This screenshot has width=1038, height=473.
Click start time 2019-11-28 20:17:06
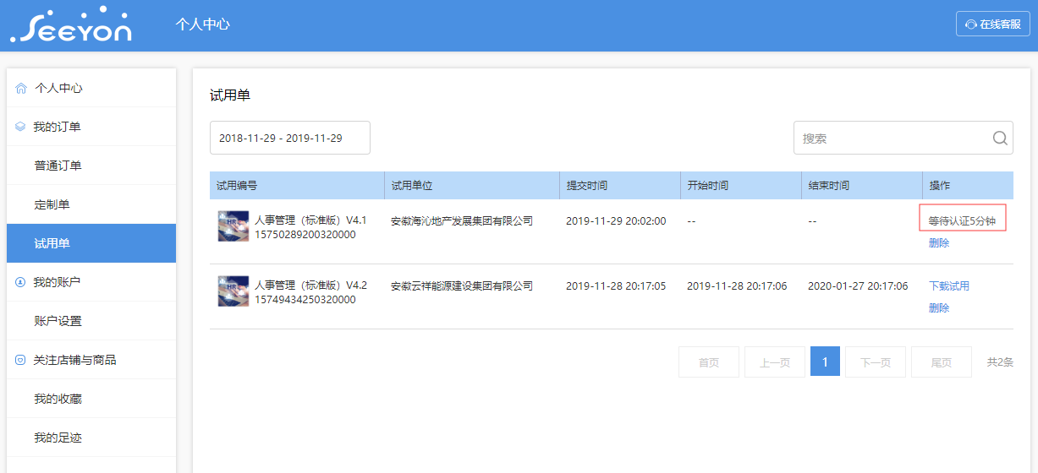coord(737,286)
